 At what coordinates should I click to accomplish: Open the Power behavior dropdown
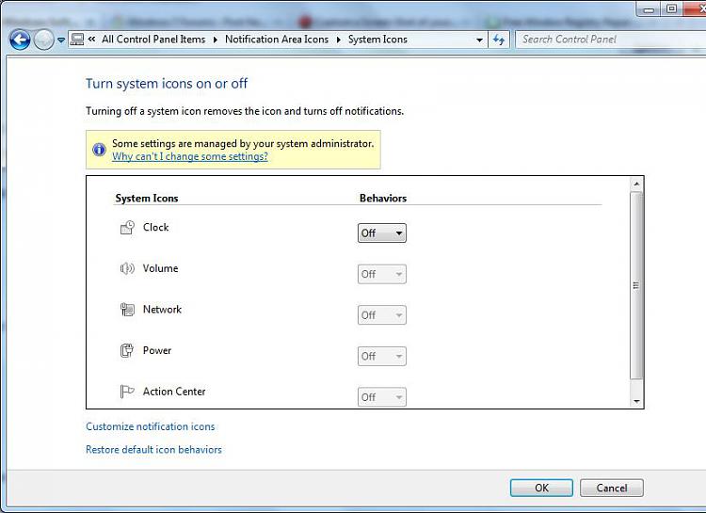pyautogui.click(x=382, y=356)
